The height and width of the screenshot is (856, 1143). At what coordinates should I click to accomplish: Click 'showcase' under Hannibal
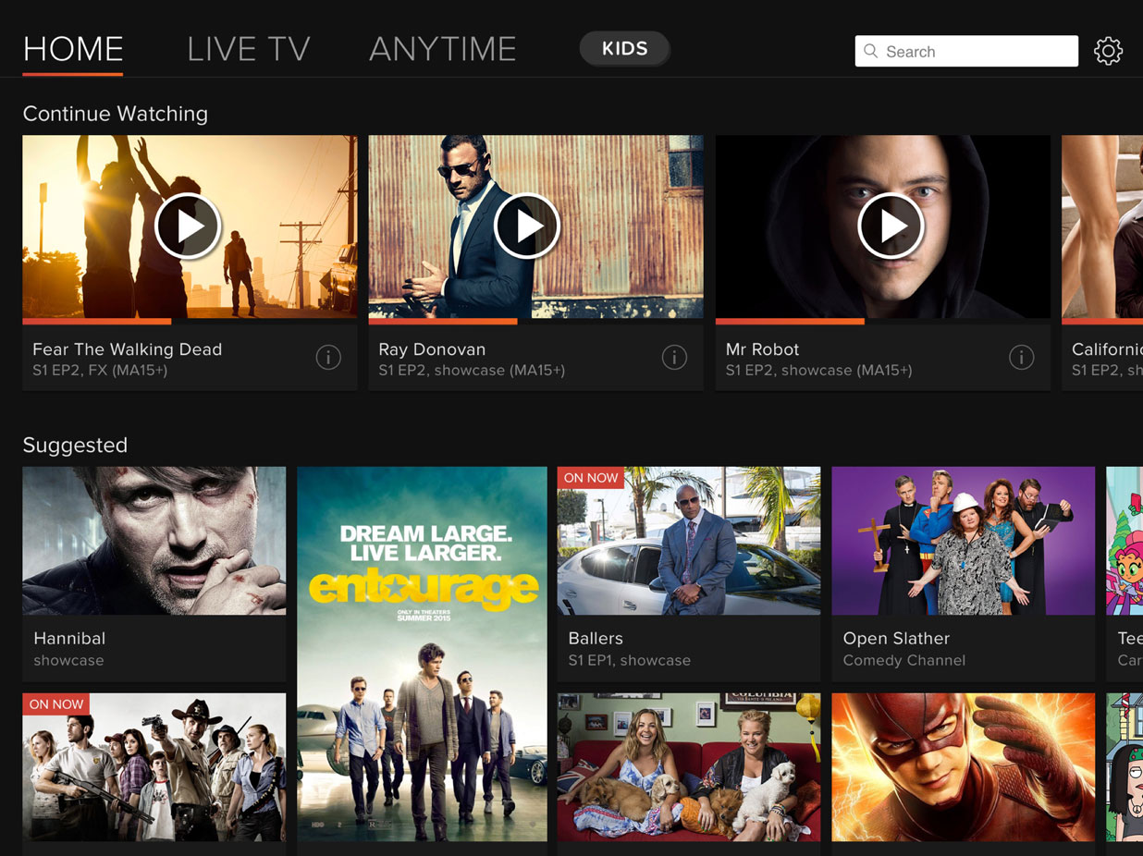point(68,660)
